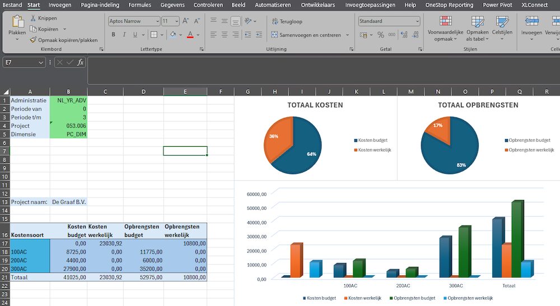Open Opmaken als tabel gallery
Viewport: 560px width, 306px height.
coord(478,28)
